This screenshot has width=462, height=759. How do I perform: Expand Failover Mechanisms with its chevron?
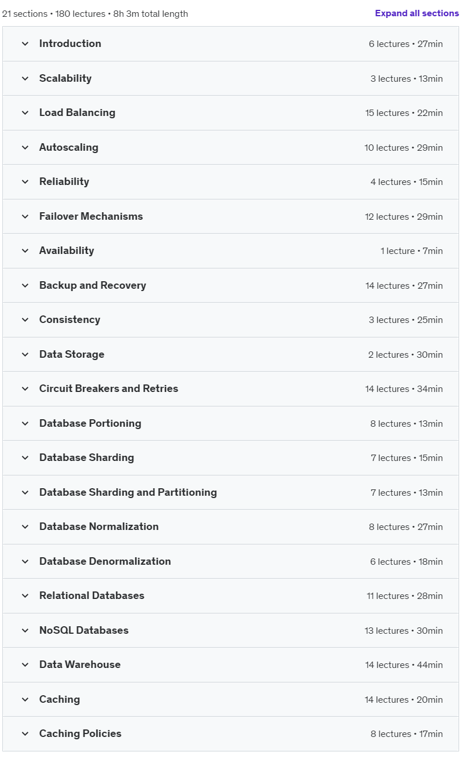[x=25, y=216]
